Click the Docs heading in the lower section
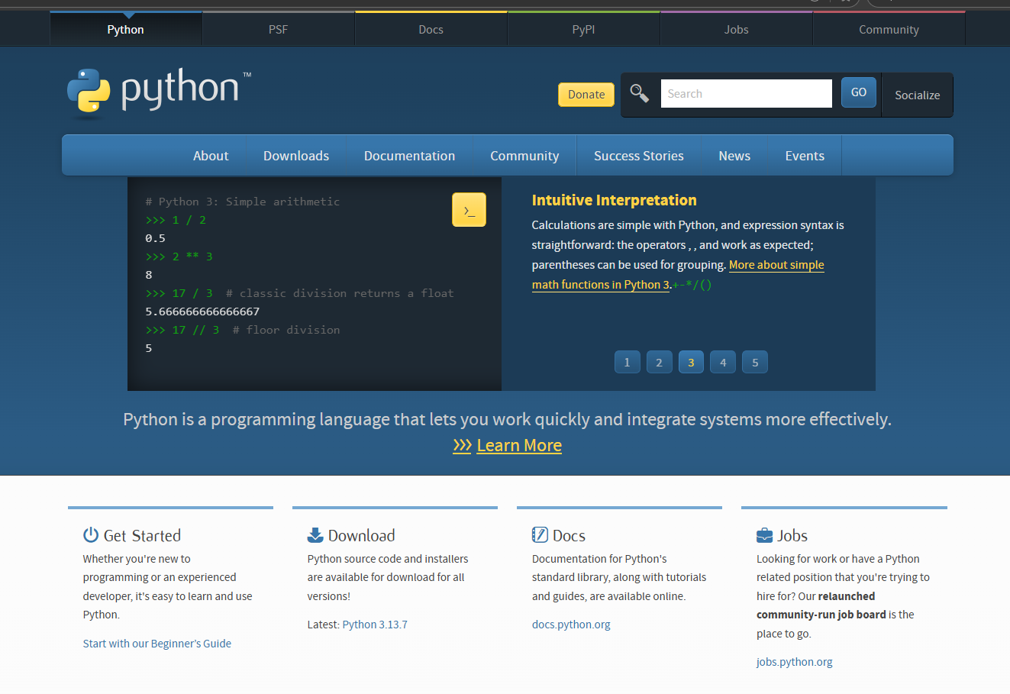Screen dimensions: 1010x694 point(569,535)
